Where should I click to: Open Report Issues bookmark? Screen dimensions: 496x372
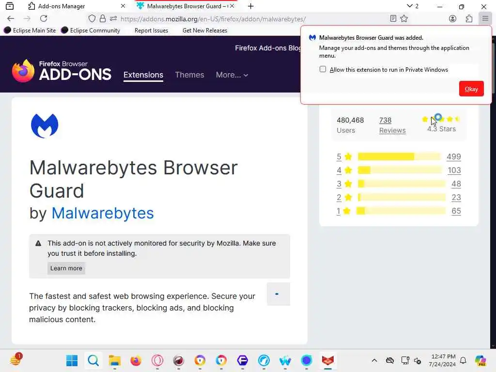(151, 31)
